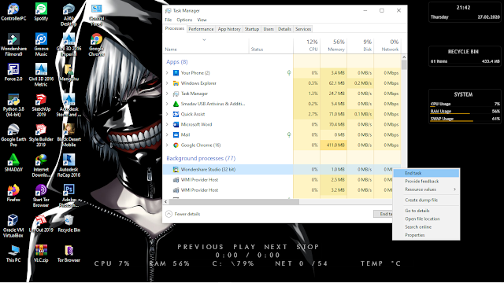The height and width of the screenshot is (283, 504).
Task: Select the SMADAV desktop icon
Action: point(13,163)
